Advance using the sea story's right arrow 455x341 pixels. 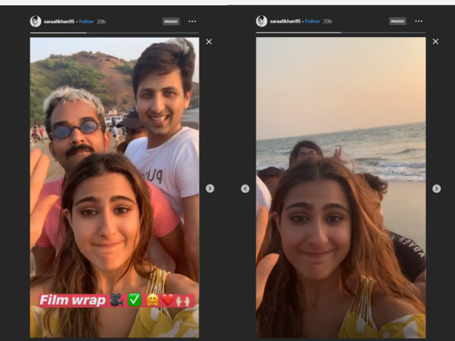(x=436, y=188)
